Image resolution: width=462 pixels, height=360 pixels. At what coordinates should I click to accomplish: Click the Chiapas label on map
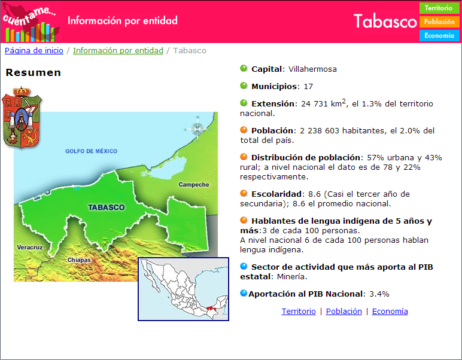(x=79, y=260)
